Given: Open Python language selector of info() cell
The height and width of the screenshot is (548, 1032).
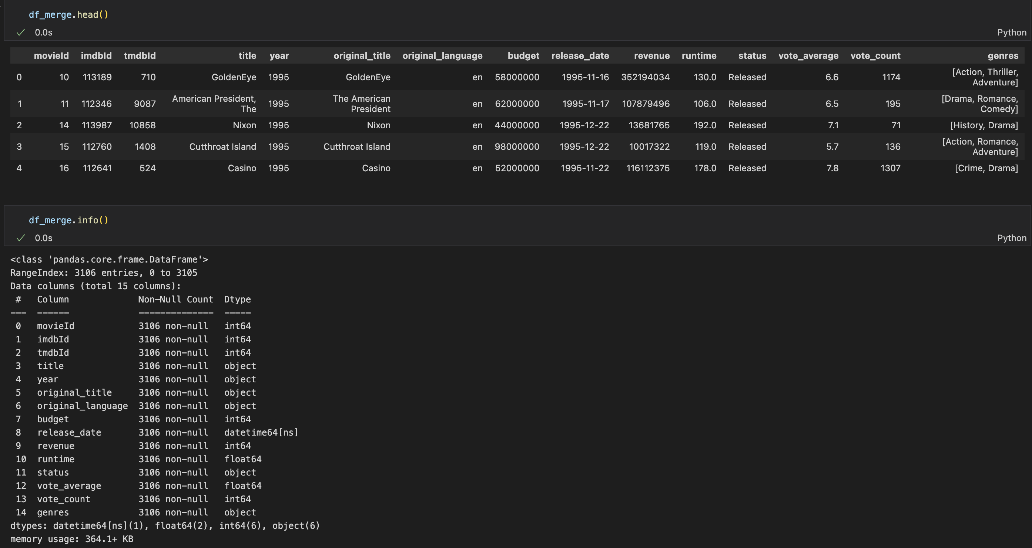Looking at the screenshot, I should click(x=1012, y=238).
